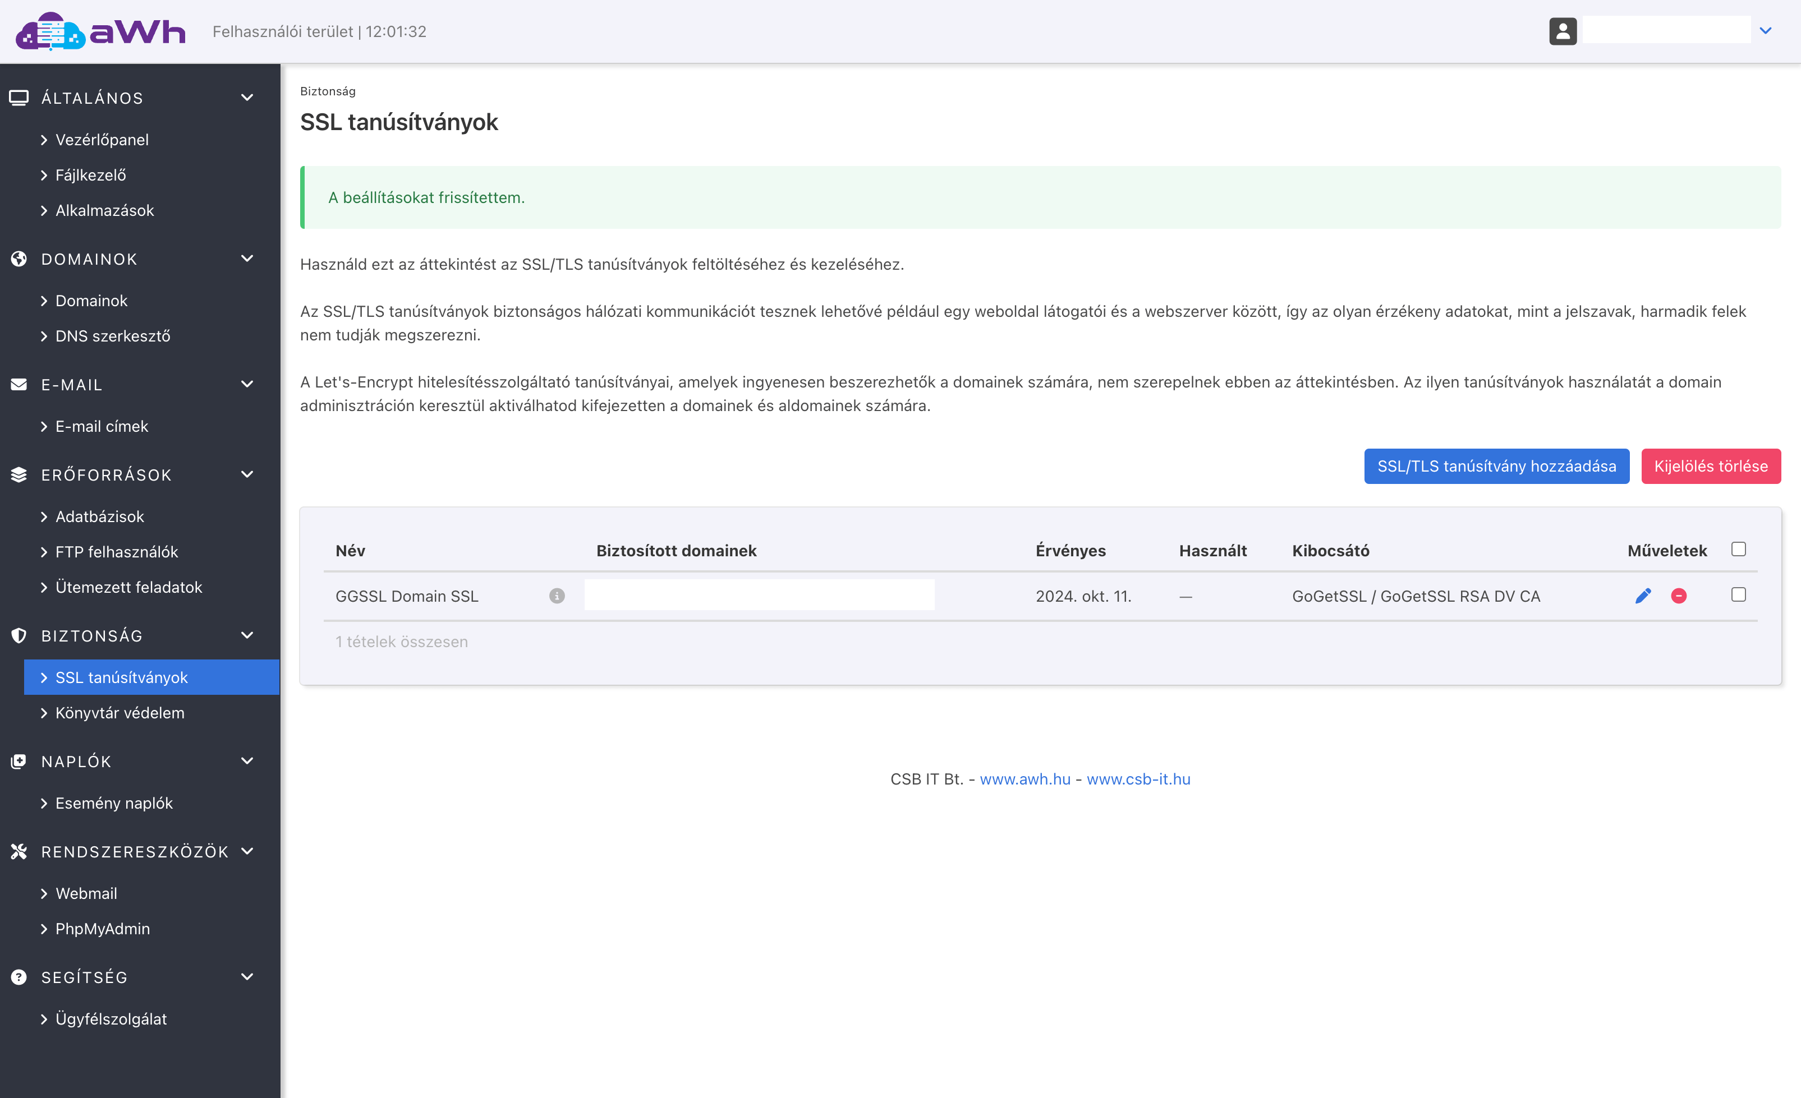Screen dimensions: 1801x1098
Task: Click the Segítség question mark icon
Action: 19,977
